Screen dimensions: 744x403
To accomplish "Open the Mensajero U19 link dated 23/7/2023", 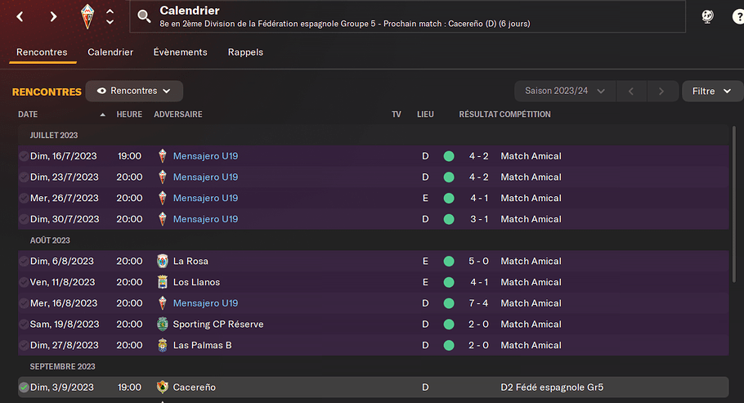I will click(x=205, y=177).
